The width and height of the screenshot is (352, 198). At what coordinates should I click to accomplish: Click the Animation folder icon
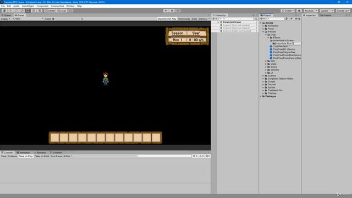pyautogui.click(x=266, y=26)
